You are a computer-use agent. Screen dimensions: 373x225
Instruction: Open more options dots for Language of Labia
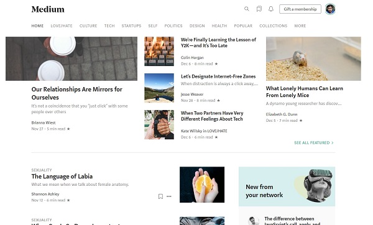pos(169,196)
